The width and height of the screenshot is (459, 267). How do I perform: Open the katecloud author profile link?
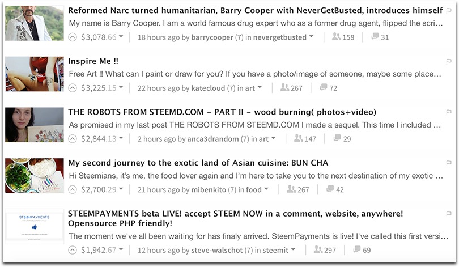coord(208,88)
